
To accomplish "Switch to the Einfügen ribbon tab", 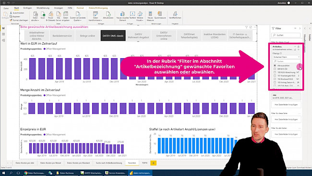I will (27, 8).
